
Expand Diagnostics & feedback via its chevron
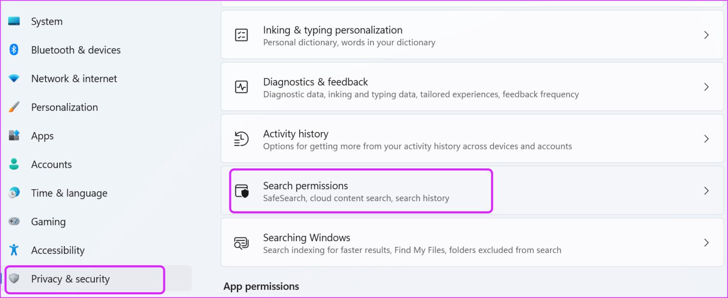(706, 87)
